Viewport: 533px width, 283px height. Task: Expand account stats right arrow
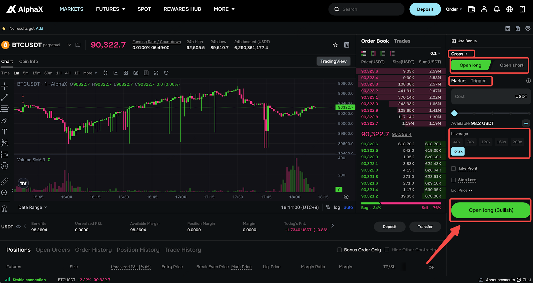coord(332,226)
